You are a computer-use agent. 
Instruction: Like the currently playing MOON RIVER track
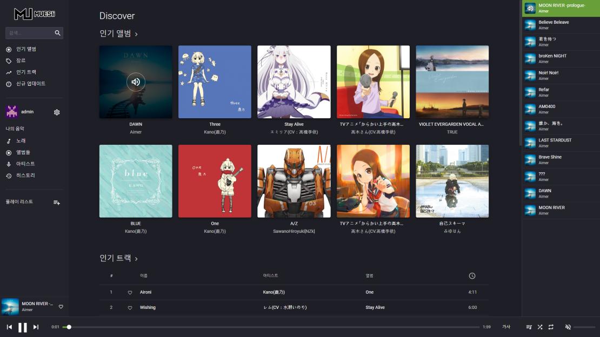click(61, 307)
